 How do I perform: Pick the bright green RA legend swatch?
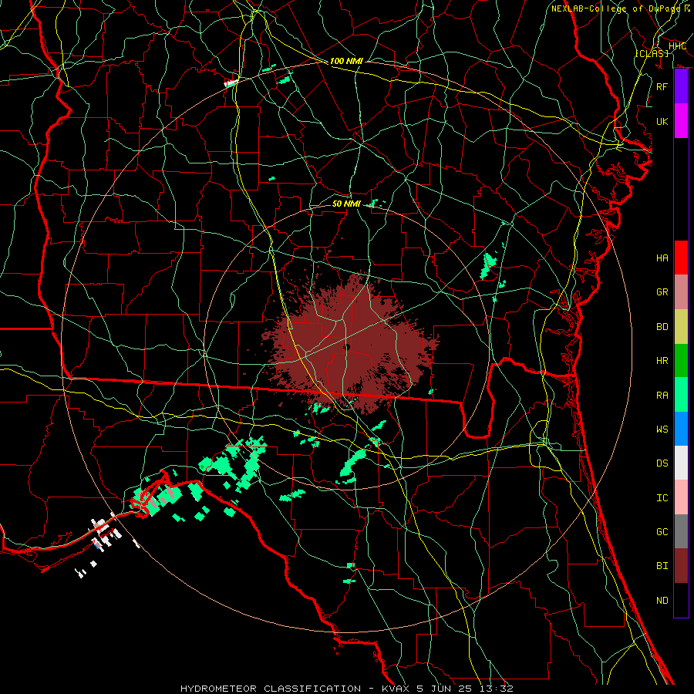681,395
